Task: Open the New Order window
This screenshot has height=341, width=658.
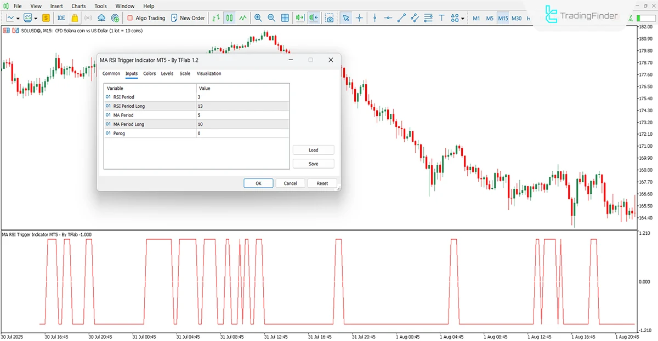Action: [188, 18]
